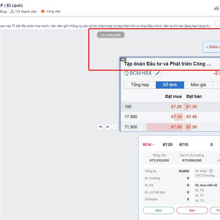Click the KL mua chờ về heading
Image resolution: width=220 pixels, height=220 pixels.
(206, 185)
